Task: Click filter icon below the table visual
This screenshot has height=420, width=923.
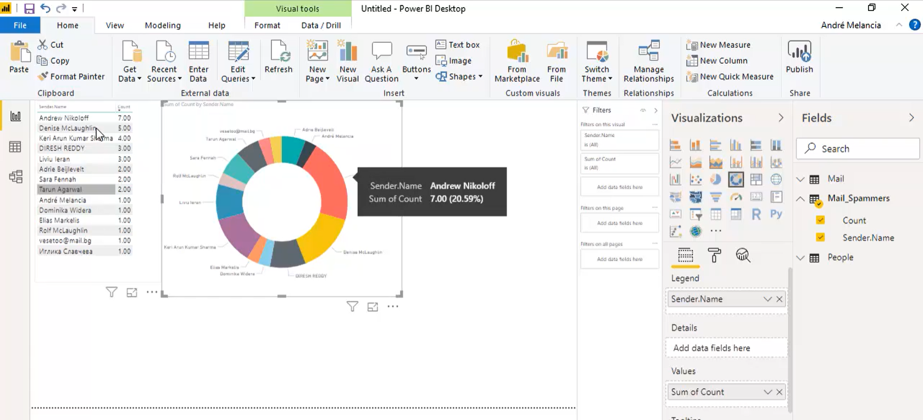Action: 112,292
